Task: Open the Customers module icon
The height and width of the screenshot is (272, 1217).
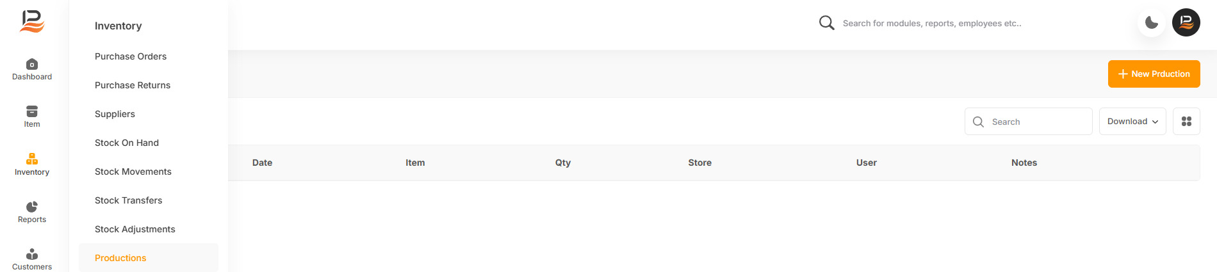Action: point(32,254)
